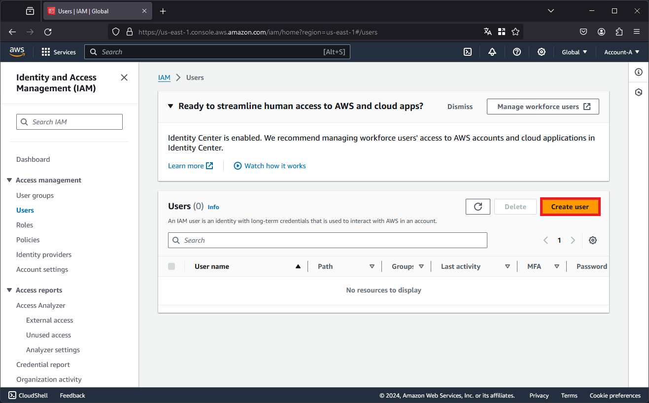The height and width of the screenshot is (403, 649).
Task: Click the site lock security icon
Action: point(130,32)
